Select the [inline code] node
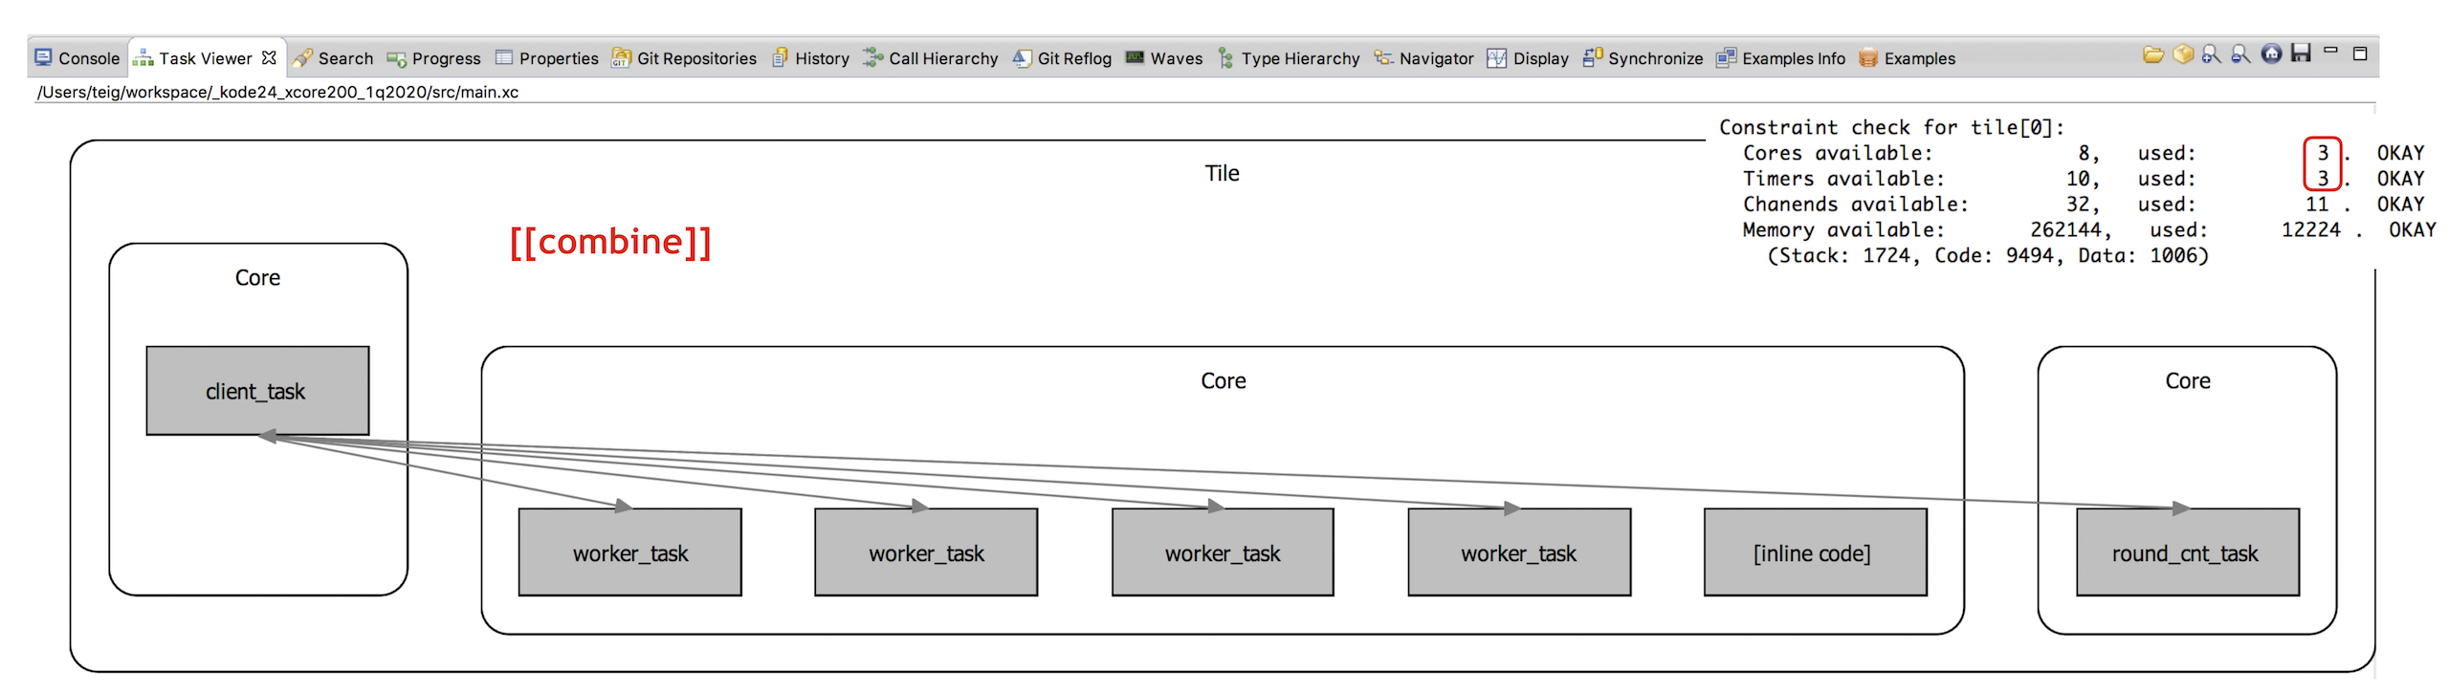Screen dimensions: 2449x692 (1815, 552)
